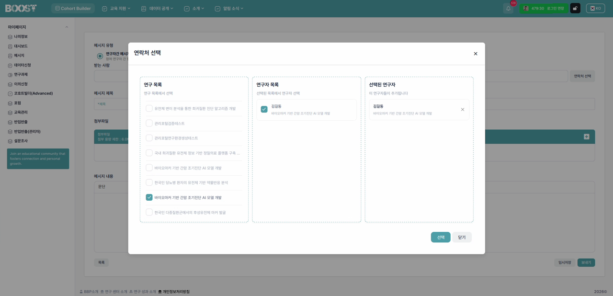613x296 pixels.
Task: Open 연구과제 in the sidebar
Action: (21, 74)
